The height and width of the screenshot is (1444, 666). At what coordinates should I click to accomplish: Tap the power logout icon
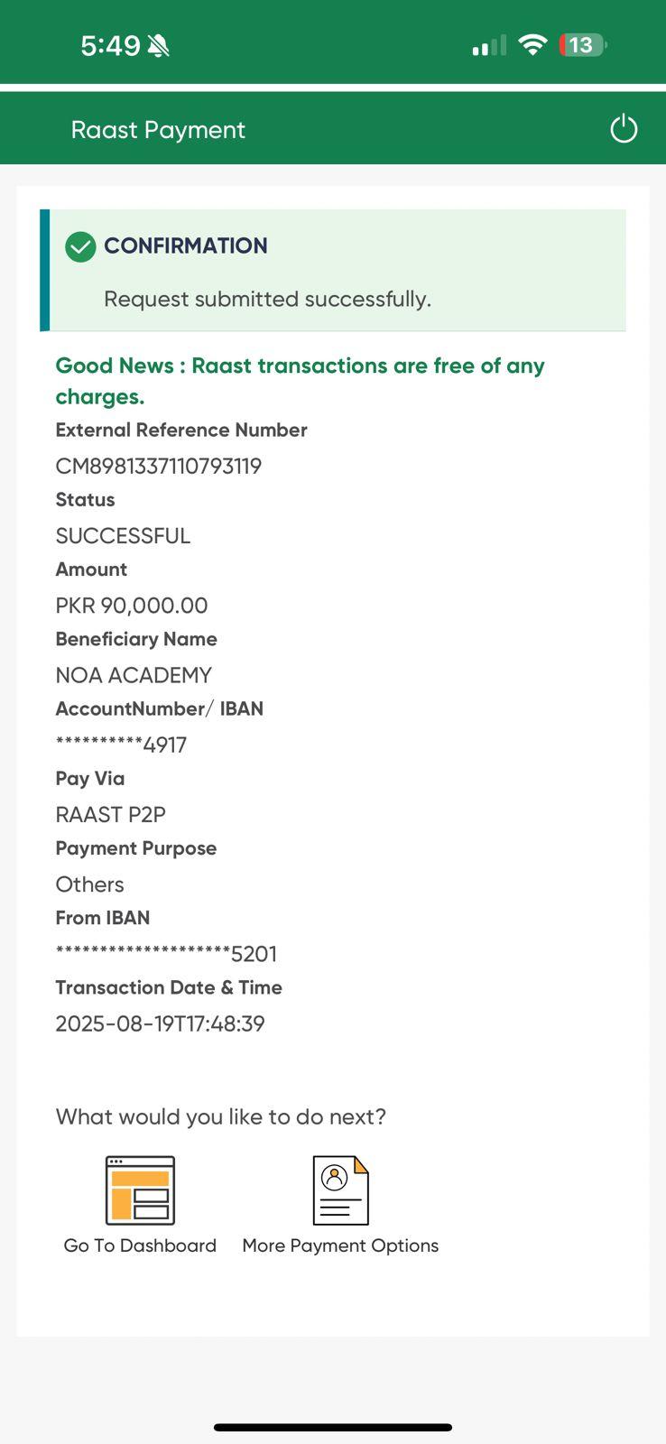pyautogui.click(x=624, y=129)
